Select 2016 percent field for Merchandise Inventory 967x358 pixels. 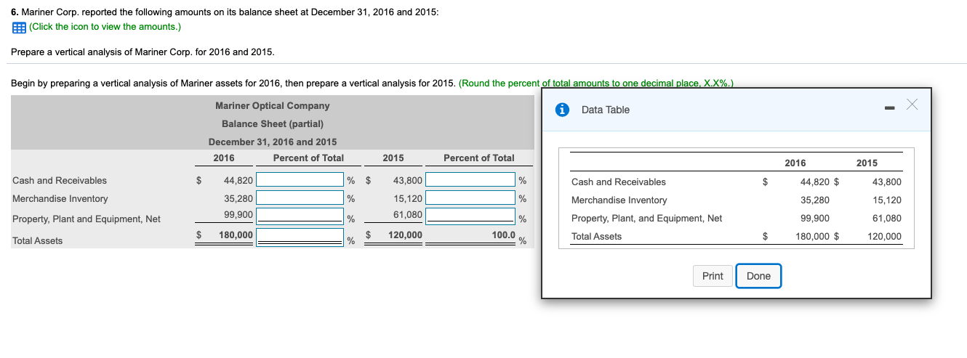(x=299, y=198)
